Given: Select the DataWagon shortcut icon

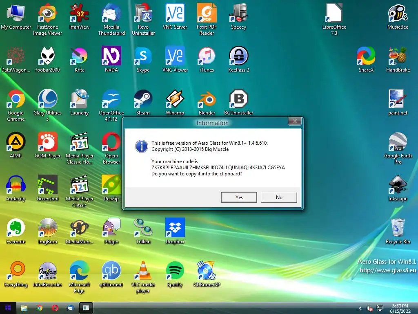Looking at the screenshot, I should point(16,60).
